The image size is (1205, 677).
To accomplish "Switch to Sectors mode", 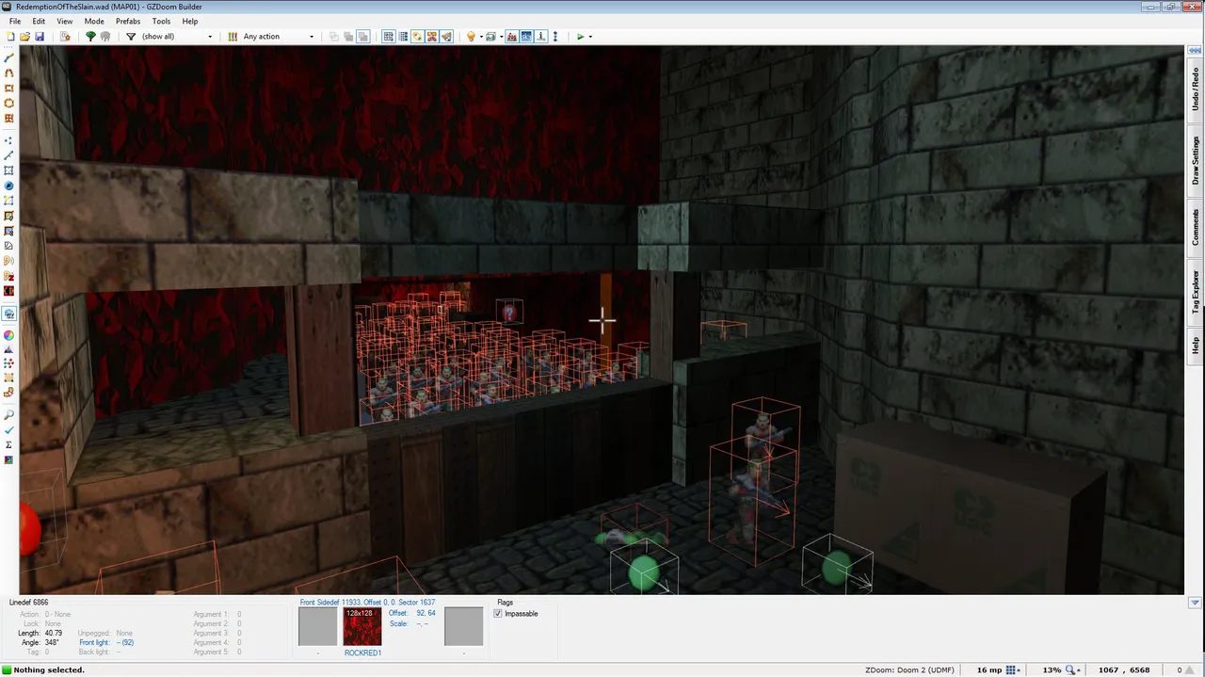I will click(x=9, y=170).
